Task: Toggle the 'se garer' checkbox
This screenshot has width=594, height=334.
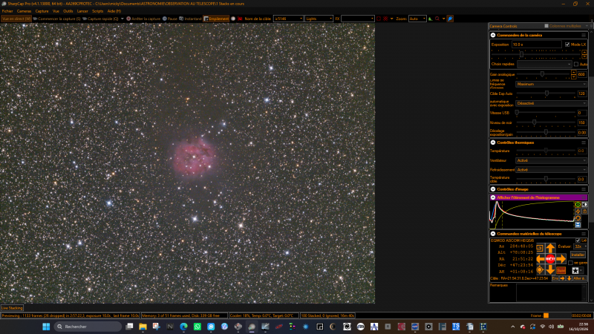Action: click(570, 263)
